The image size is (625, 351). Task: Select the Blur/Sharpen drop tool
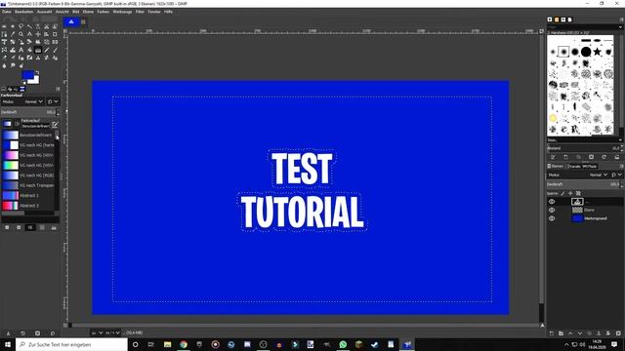coord(4,65)
